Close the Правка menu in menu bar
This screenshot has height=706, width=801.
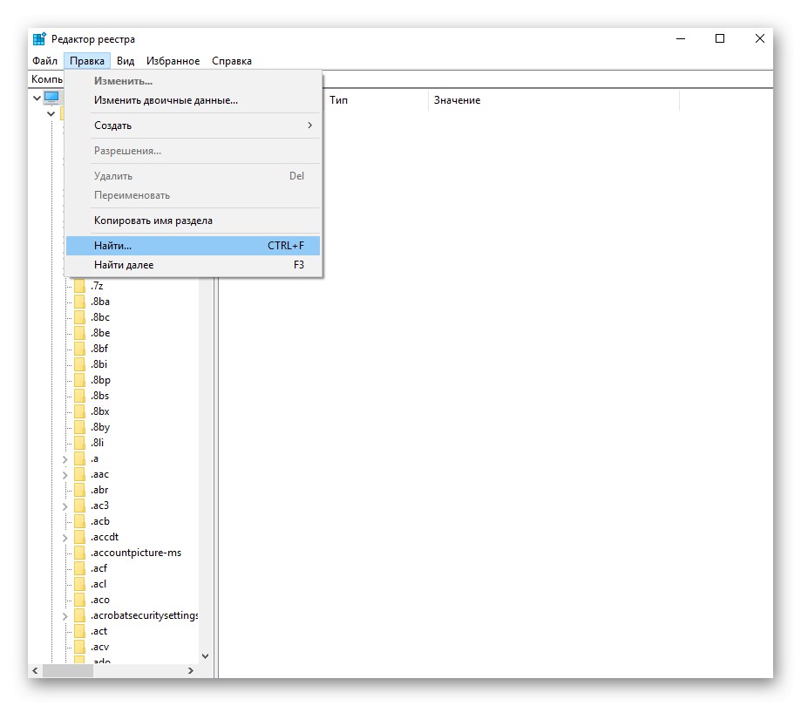click(x=87, y=61)
